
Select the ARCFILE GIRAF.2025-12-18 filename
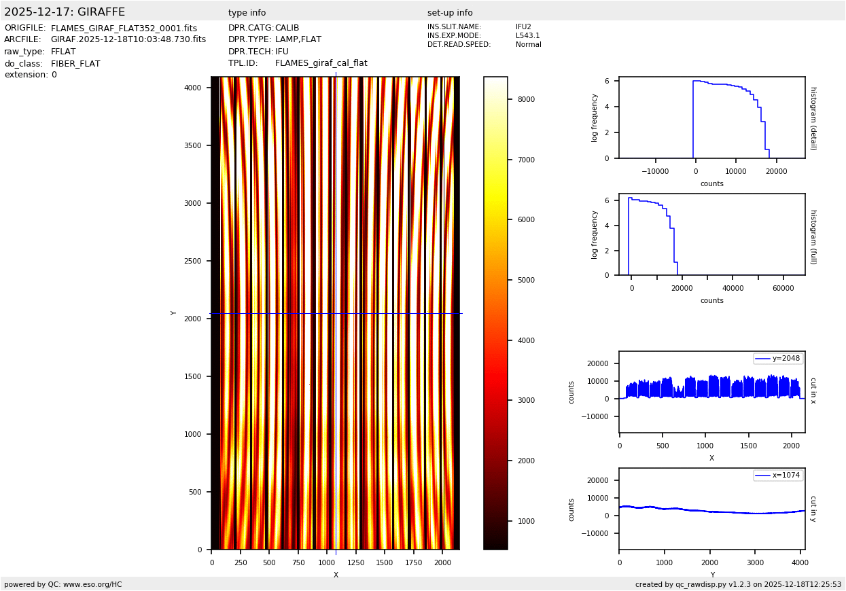pyautogui.click(x=128, y=40)
